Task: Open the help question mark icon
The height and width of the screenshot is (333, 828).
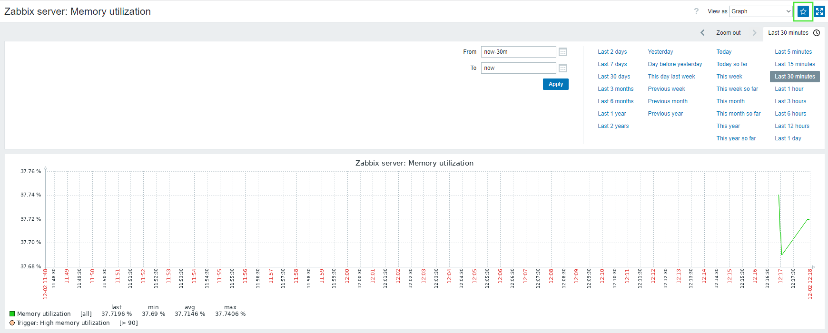Action: [x=696, y=11]
